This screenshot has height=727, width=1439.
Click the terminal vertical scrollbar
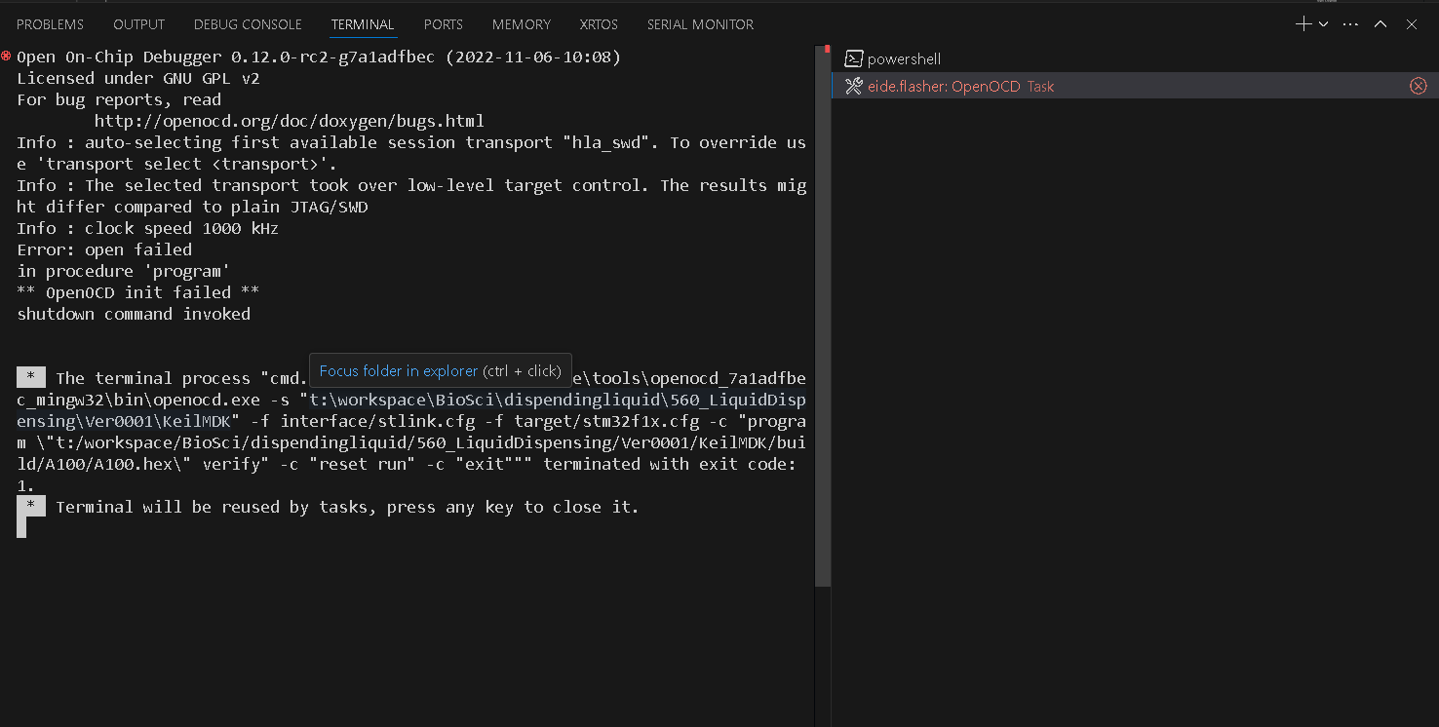pyautogui.click(x=824, y=316)
